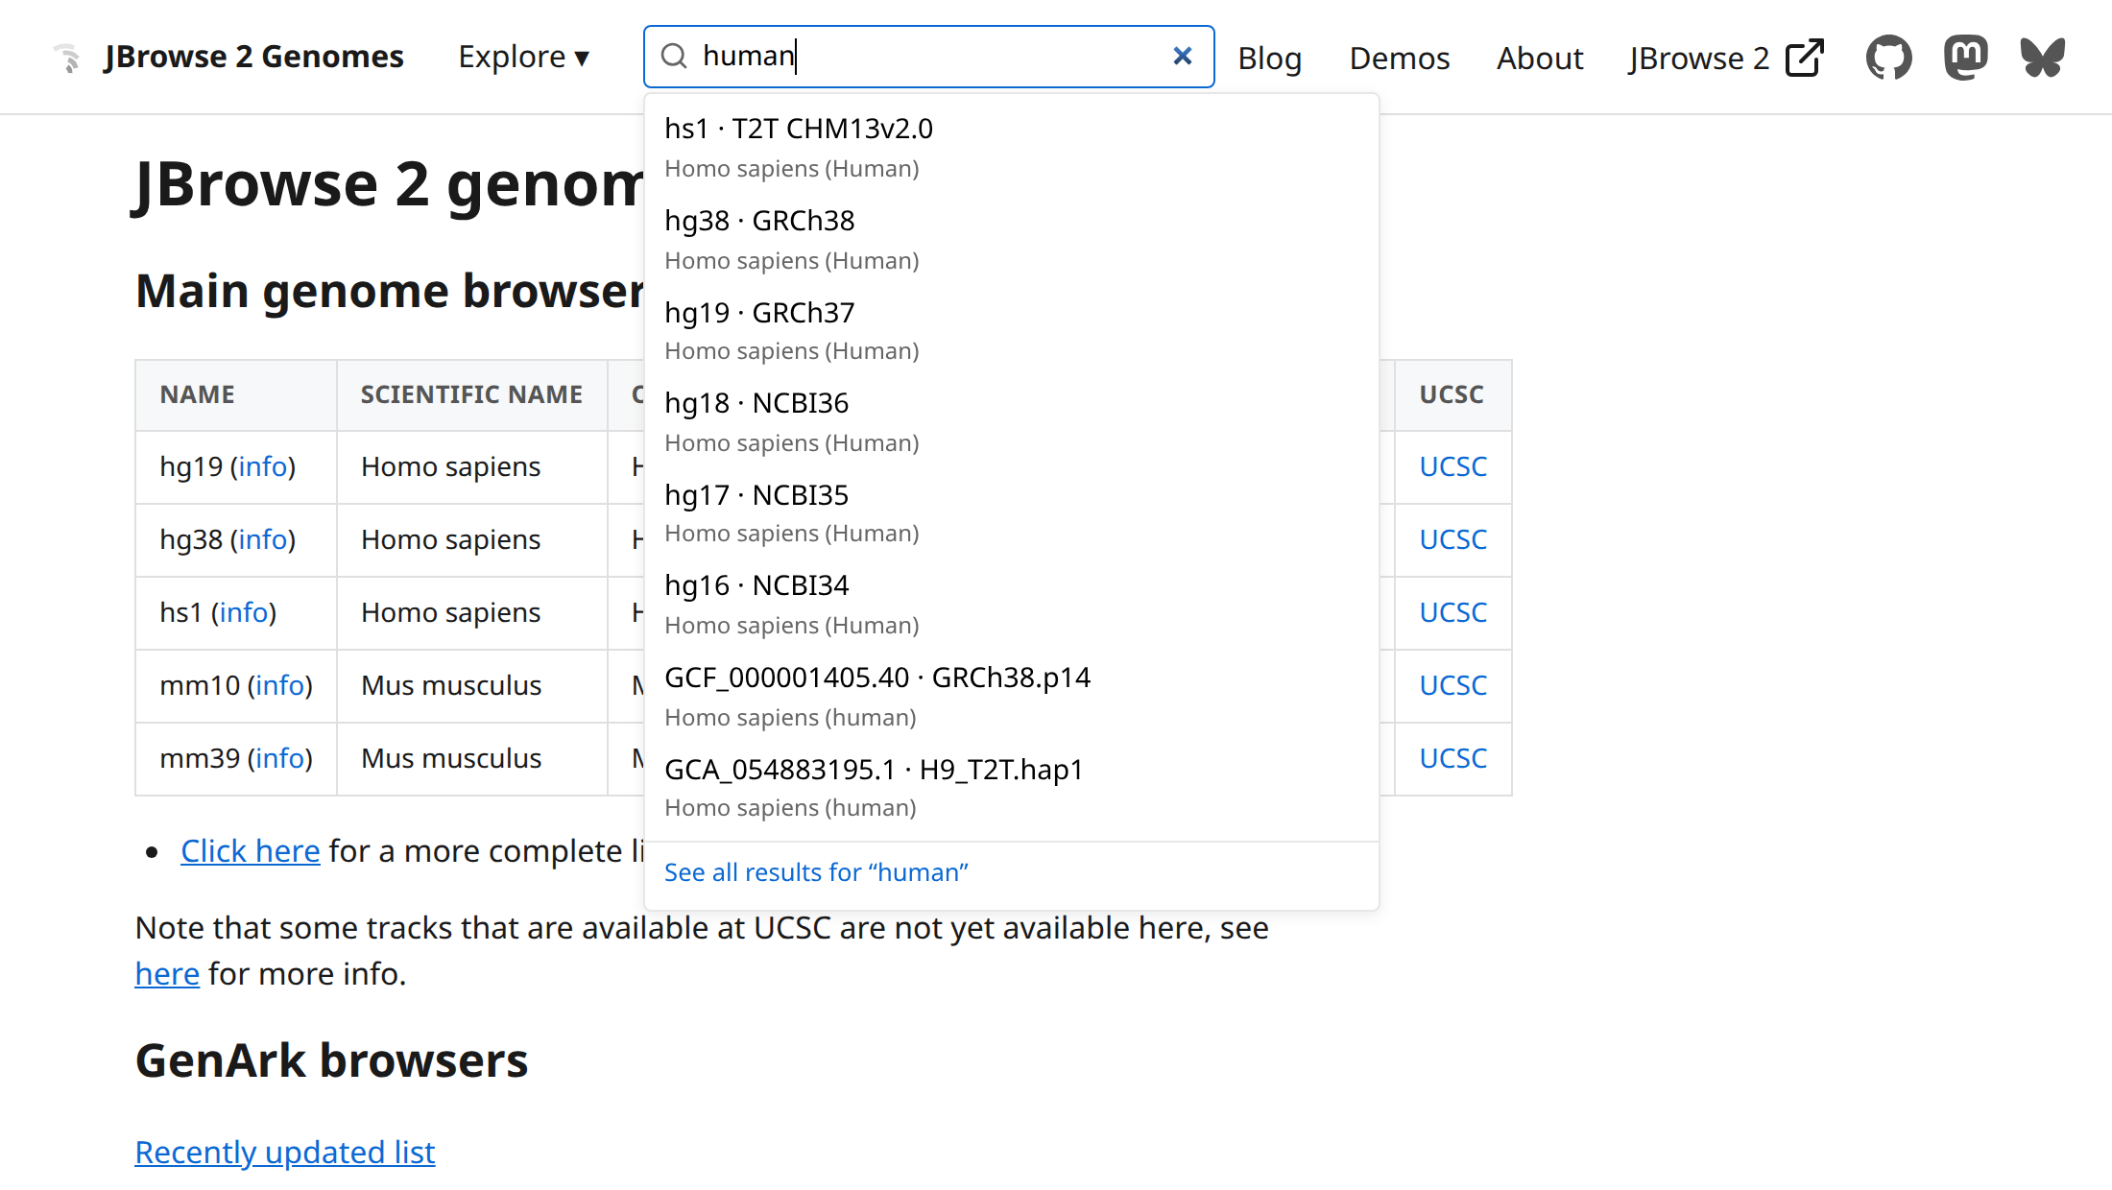The image size is (2112, 1190).
Task: Select the GCF_000001405.40 GRCh38.p14 result
Action: click(1011, 696)
